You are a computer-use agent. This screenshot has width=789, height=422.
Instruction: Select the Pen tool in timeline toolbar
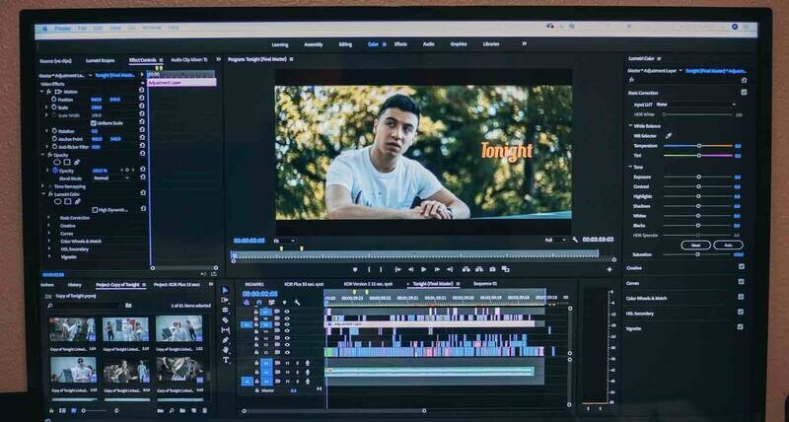click(225, 340)
